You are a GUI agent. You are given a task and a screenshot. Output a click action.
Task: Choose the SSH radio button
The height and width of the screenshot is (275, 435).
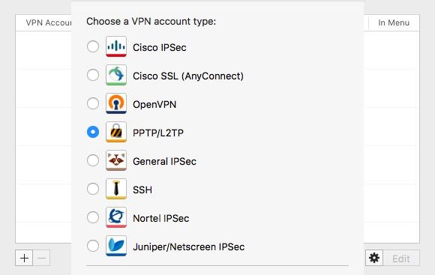pos(93,189)
